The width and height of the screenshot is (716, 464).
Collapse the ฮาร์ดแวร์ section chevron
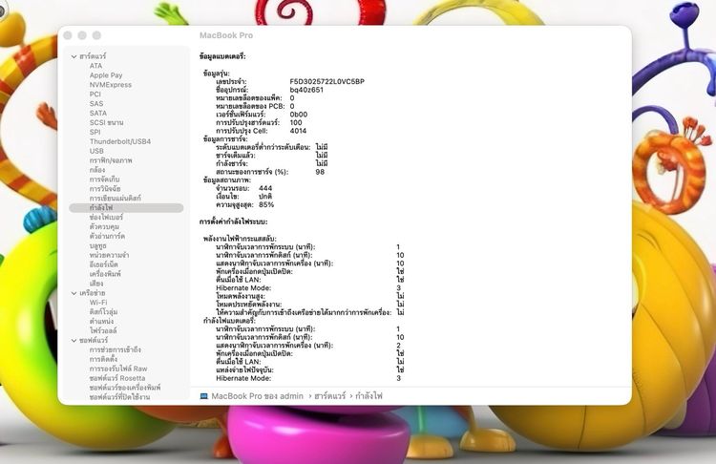(74, 56)
